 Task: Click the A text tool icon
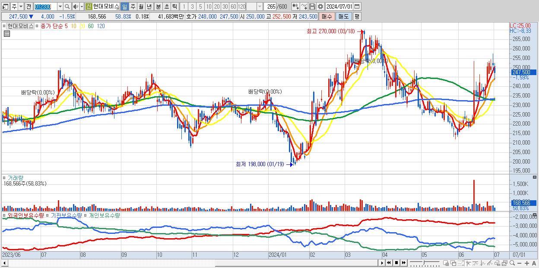coord(534,263)
